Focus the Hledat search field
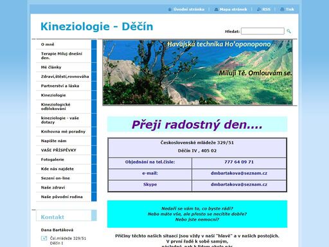Screen dimensions: 329x247 click(x=263, y=31)
